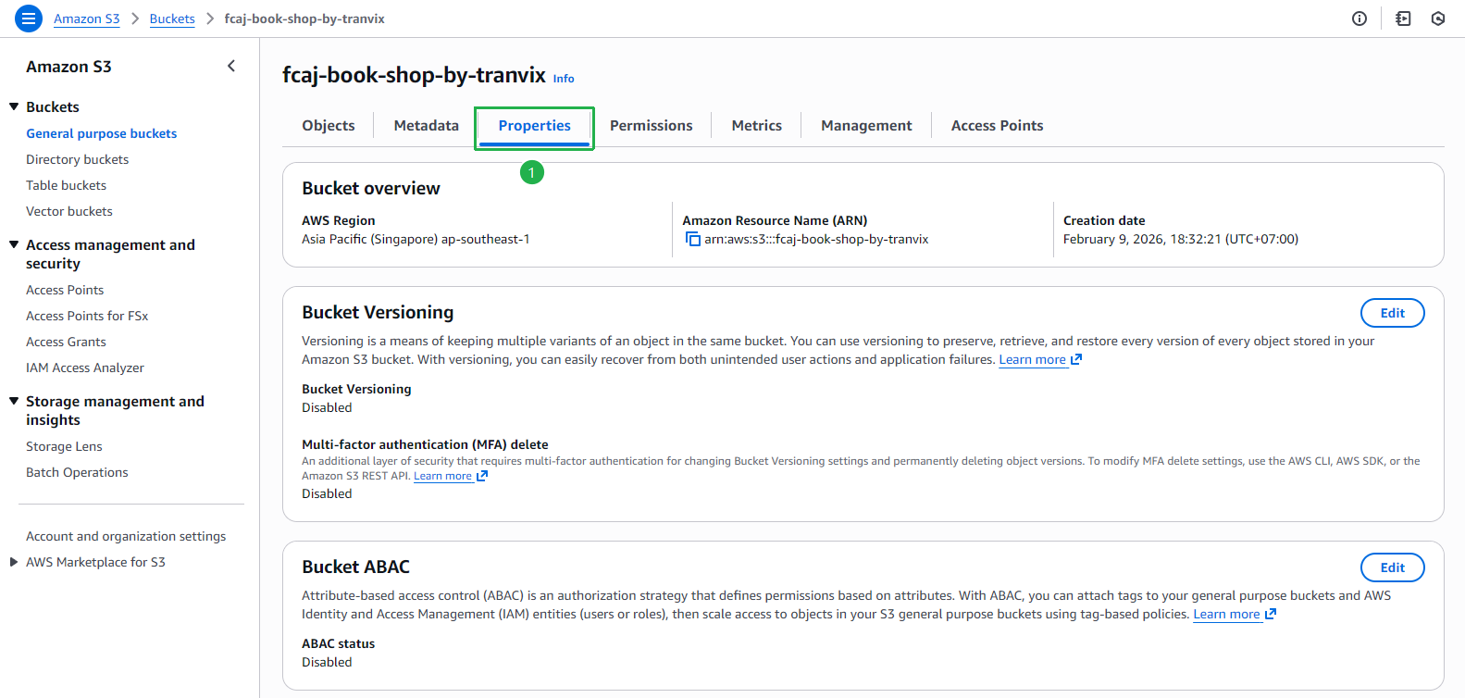Switch to the Objects tab

pos(329,125)
